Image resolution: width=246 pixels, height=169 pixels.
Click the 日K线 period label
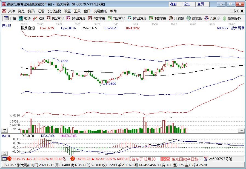pos(6,26)
